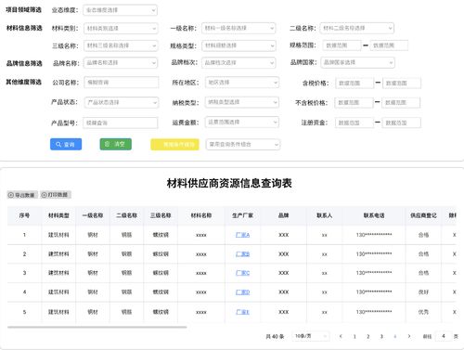Expand the 二级名称 selector
Screen dimensions: 464x350
357,28
